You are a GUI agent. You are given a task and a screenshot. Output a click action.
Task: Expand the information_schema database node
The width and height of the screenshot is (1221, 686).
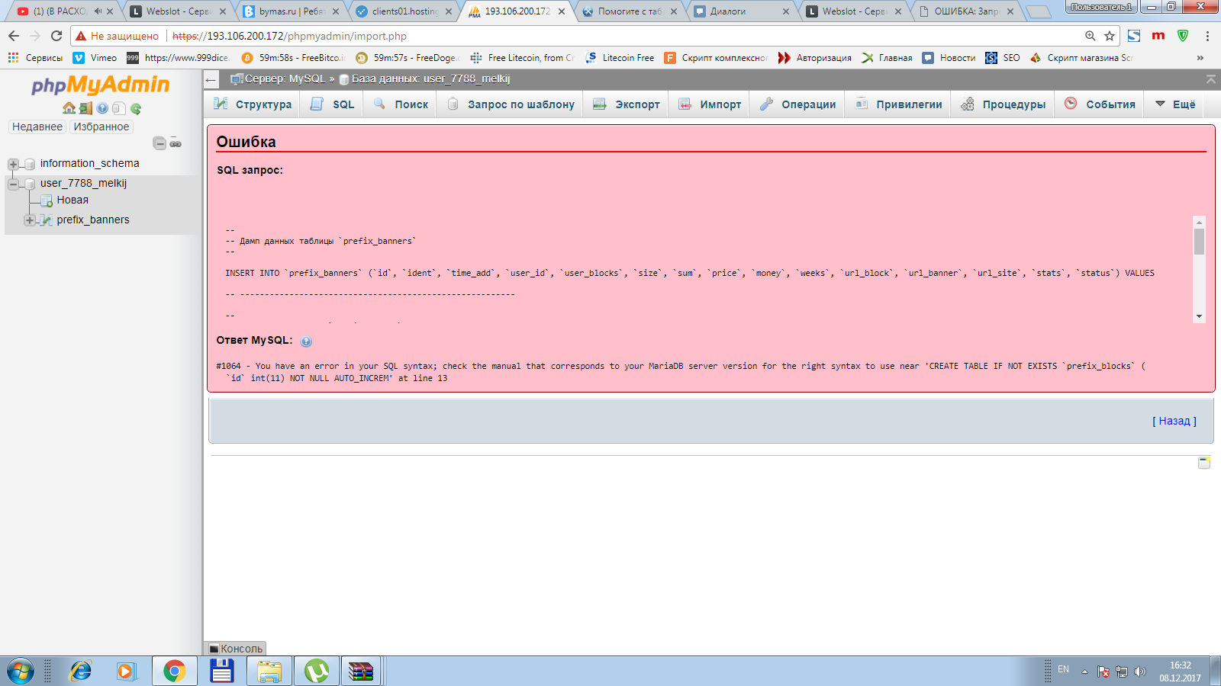pos(13,164)
